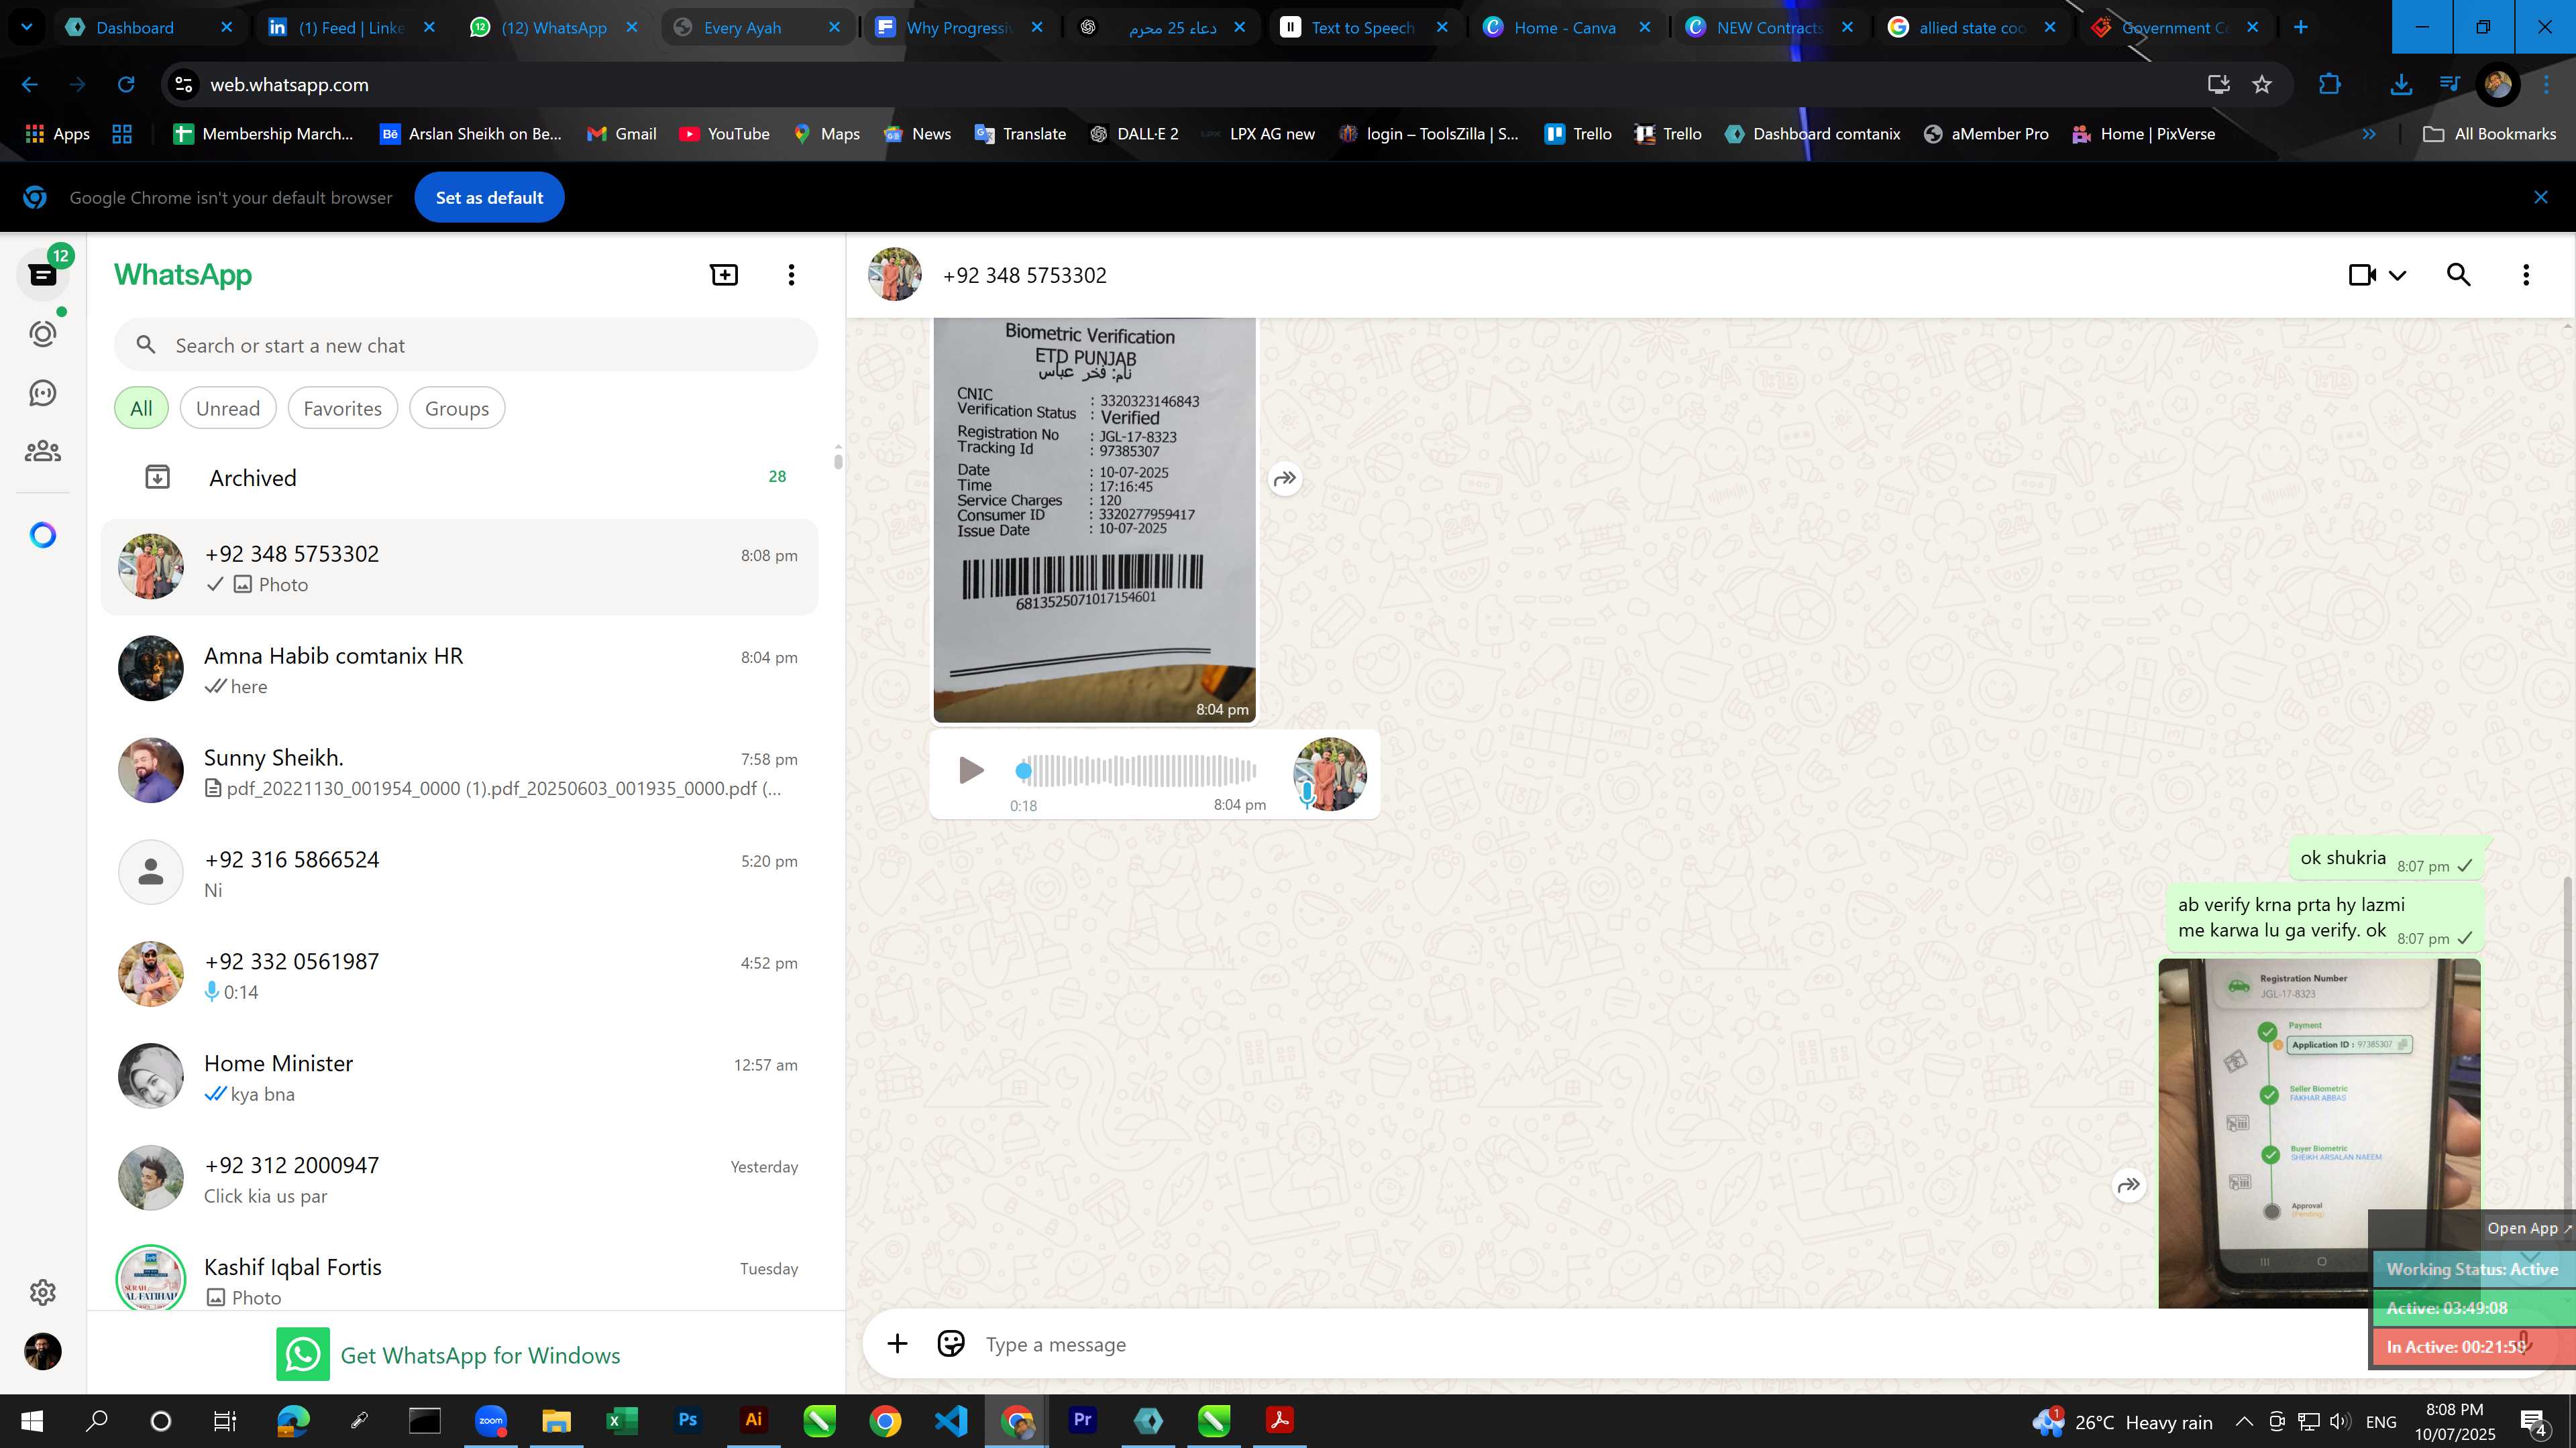This screenshot has height=1448, width=2576.
Task: Open the Status updates icon in sidebar
Action: tap(43, 333)
